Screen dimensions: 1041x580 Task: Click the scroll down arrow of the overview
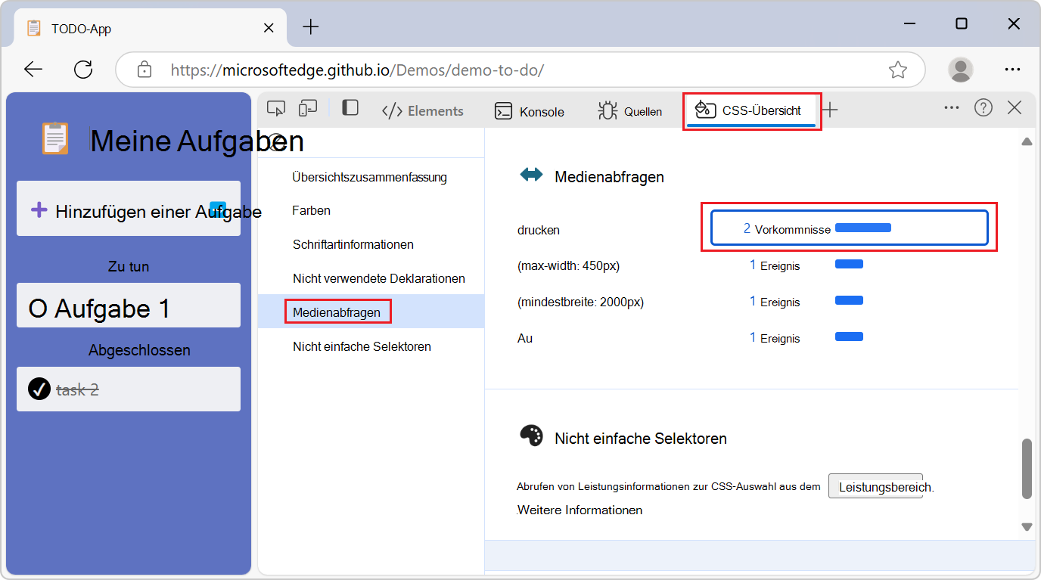(x=1027, y=526)
